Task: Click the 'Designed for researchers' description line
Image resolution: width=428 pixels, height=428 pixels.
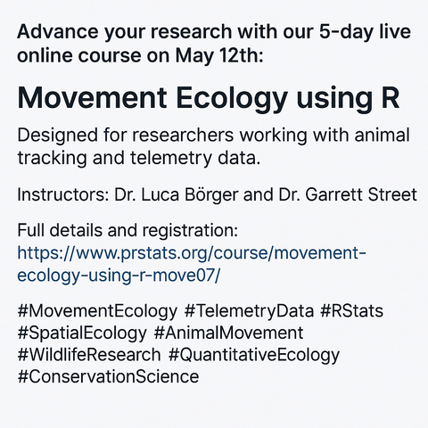Action: point(213,136)
